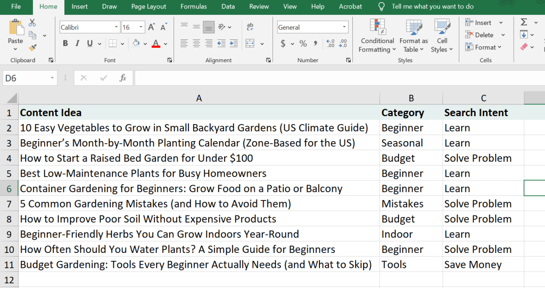Open the font size dropdown

click(141, 27)
